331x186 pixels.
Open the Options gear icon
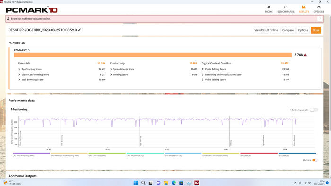(319, 8)
